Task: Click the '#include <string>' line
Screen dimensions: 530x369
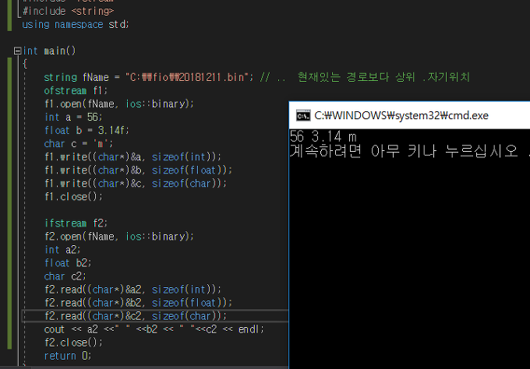Action: (x=68, y=11)
